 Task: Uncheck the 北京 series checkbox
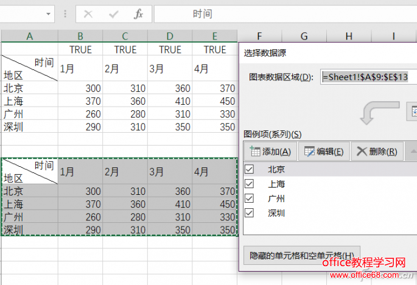point(249,169)
